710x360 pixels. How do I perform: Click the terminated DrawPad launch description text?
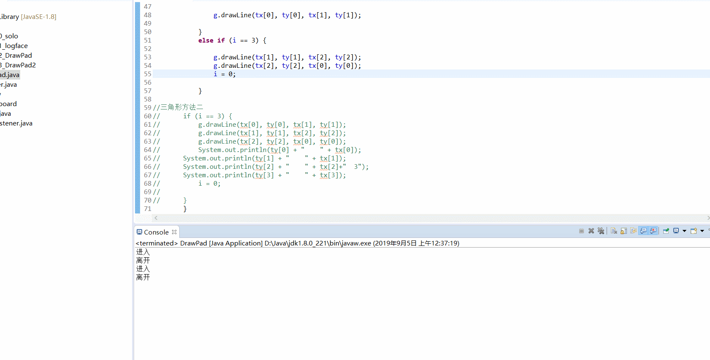[x=297, y=243]
